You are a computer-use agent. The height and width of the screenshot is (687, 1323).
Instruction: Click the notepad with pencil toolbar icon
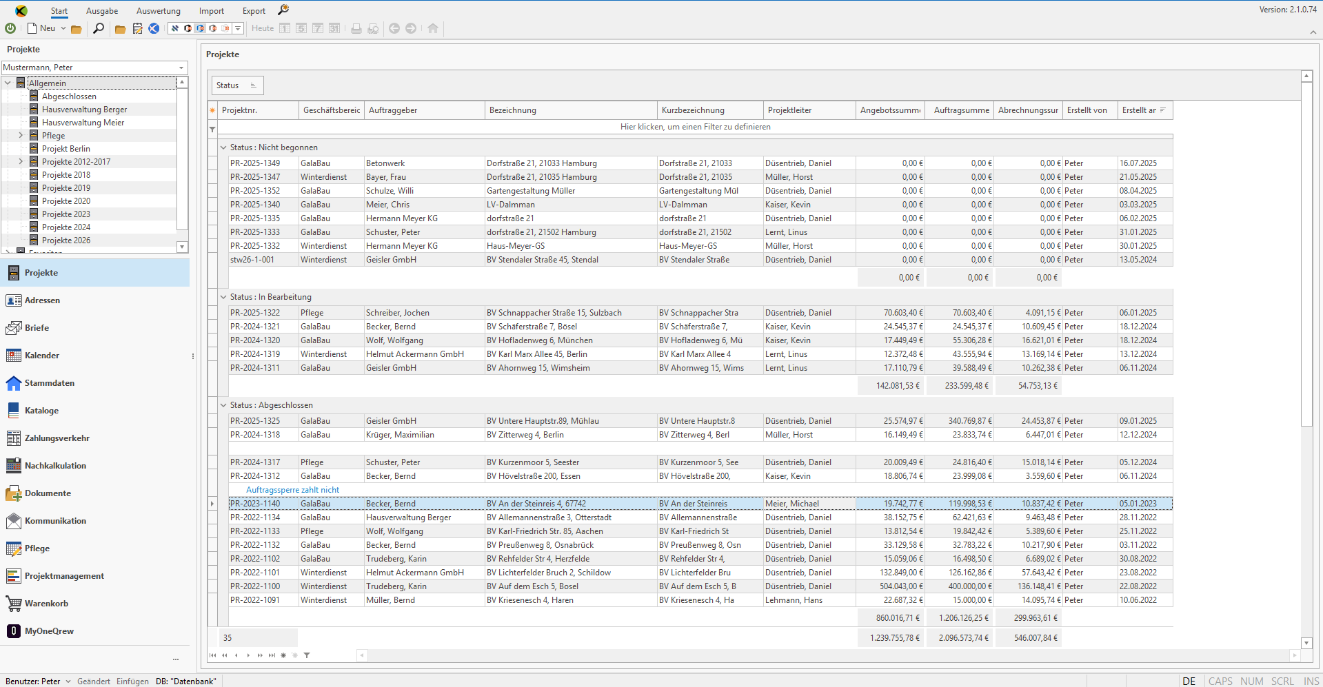pyautogui.click(x=137, y=28)
